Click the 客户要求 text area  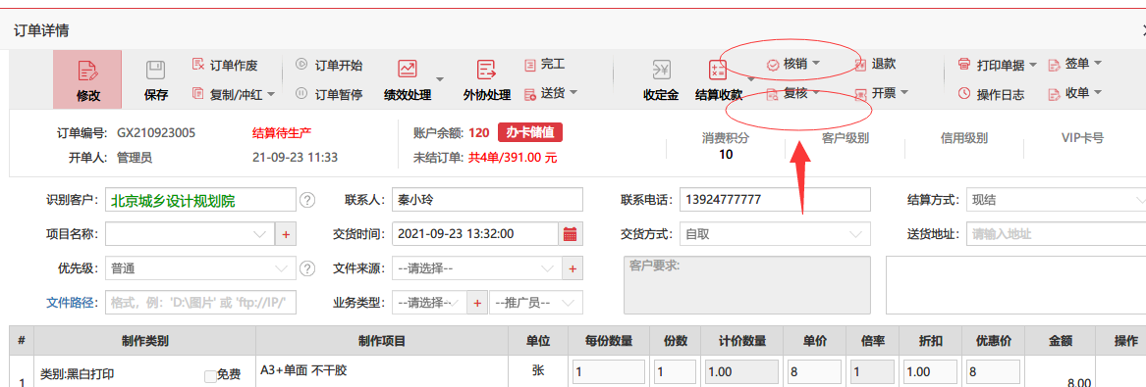(747, 285)
